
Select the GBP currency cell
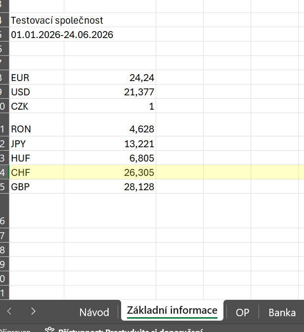pos(37,187)
